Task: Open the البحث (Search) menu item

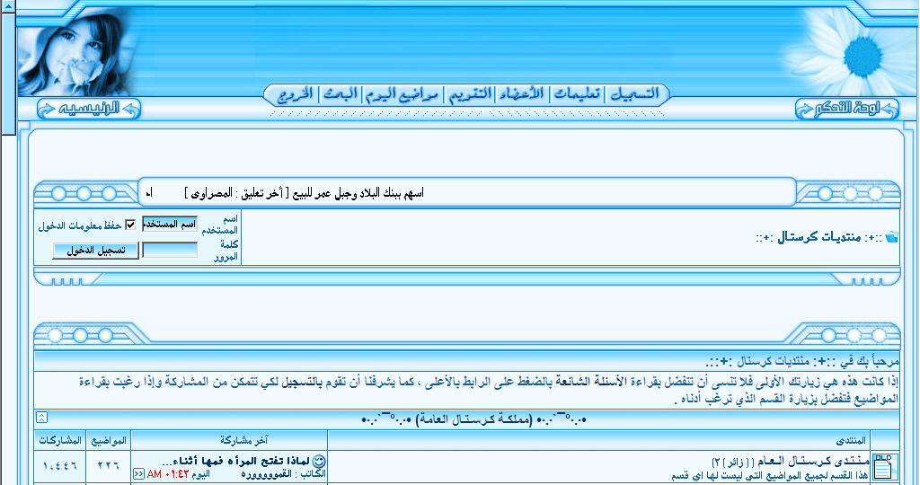Action: 341,94
